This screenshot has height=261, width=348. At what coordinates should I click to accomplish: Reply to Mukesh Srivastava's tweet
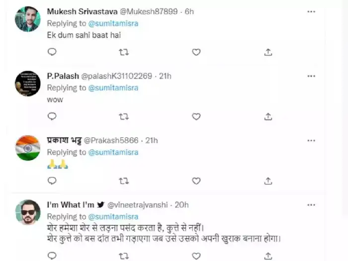pos(52,52)
